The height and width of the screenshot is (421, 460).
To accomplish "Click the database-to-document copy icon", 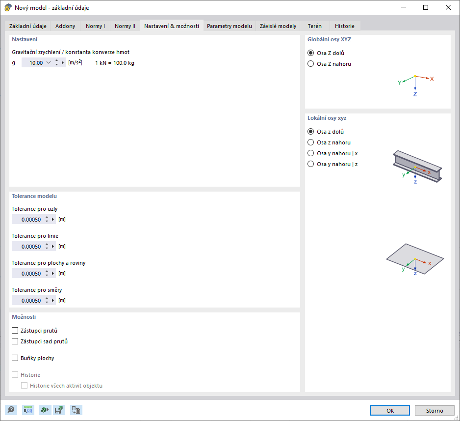I will click(77, 410).
